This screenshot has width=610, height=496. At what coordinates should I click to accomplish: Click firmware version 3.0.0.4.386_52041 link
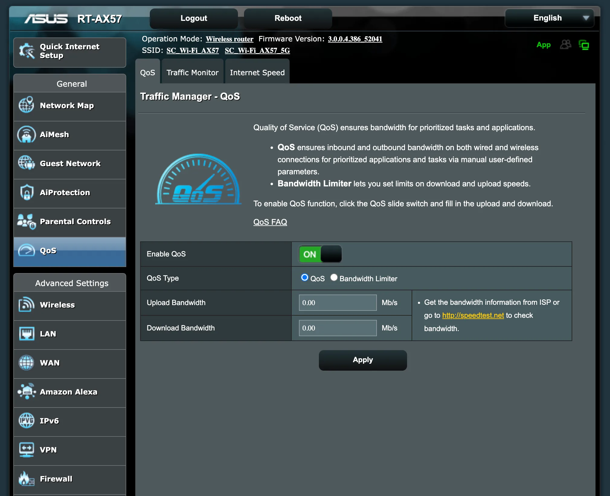coord(355,39)
